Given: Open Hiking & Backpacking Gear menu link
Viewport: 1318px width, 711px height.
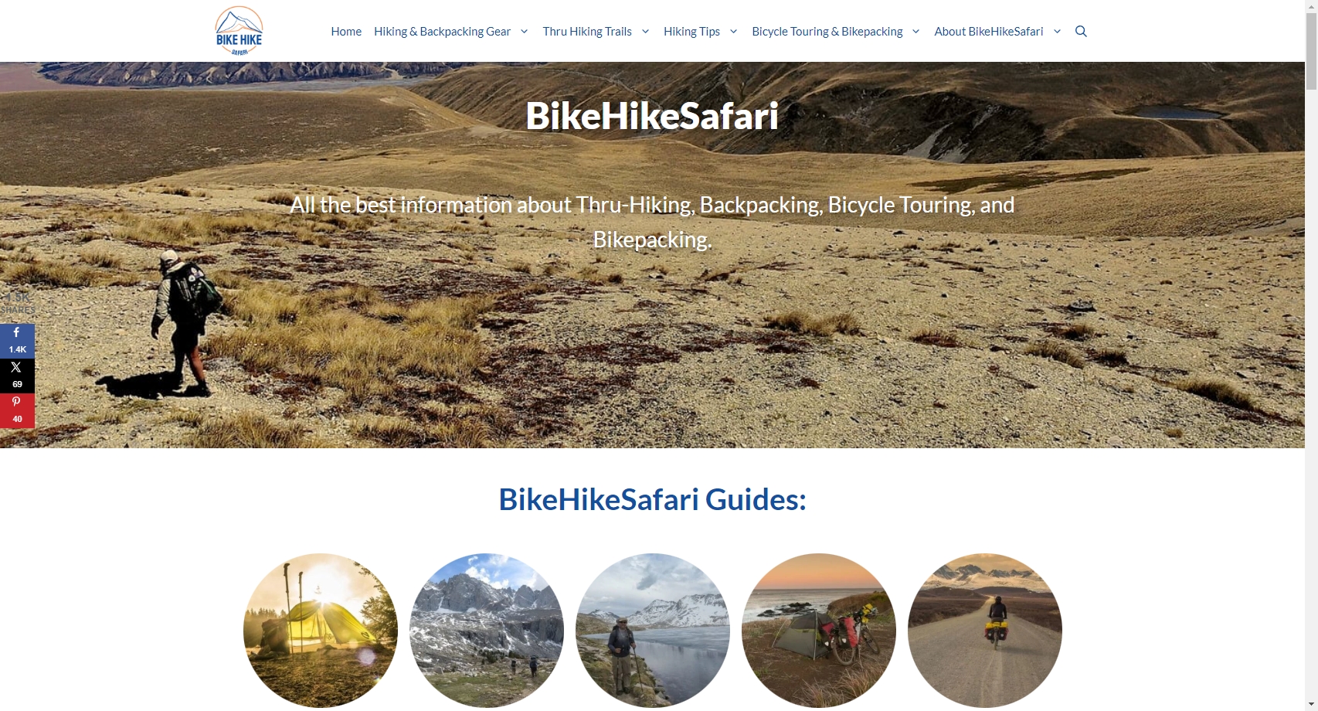Looking at the screenshot, I should click(442, 32).
